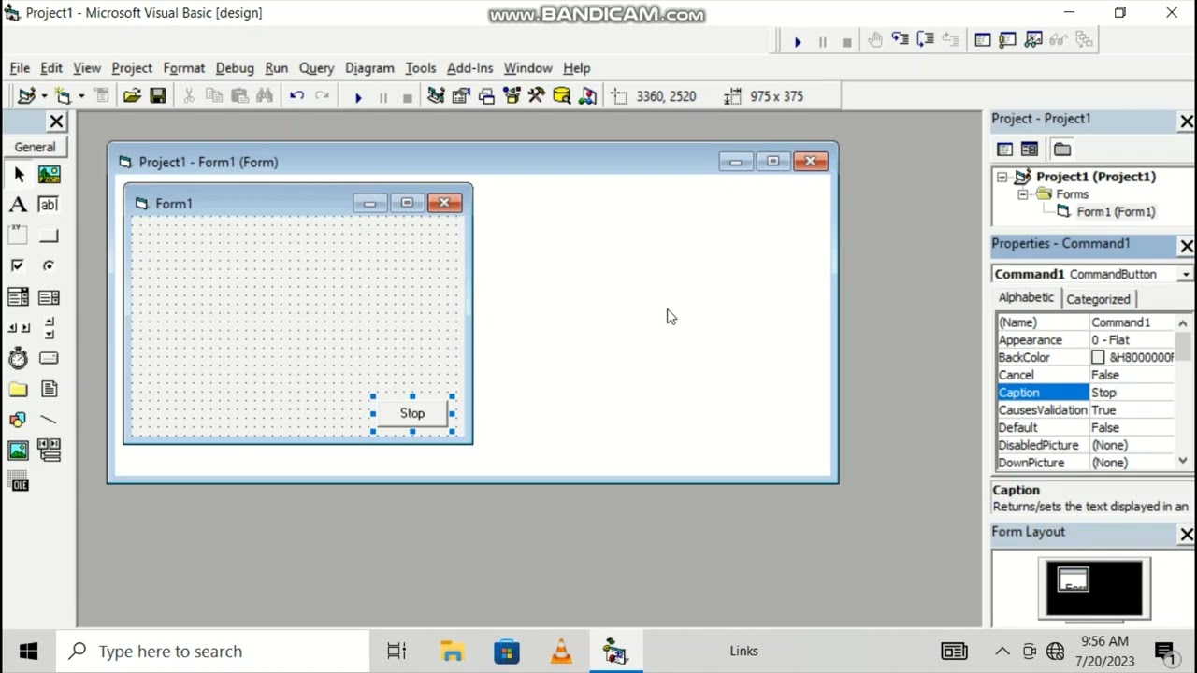
Task: Select the Image control tool
Action: pyautogui.click(x=18, y=451)
